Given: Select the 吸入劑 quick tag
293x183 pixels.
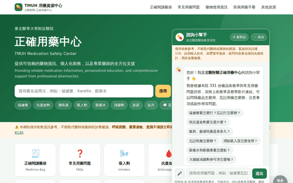Looking at the screenshot, I should 82,105.
